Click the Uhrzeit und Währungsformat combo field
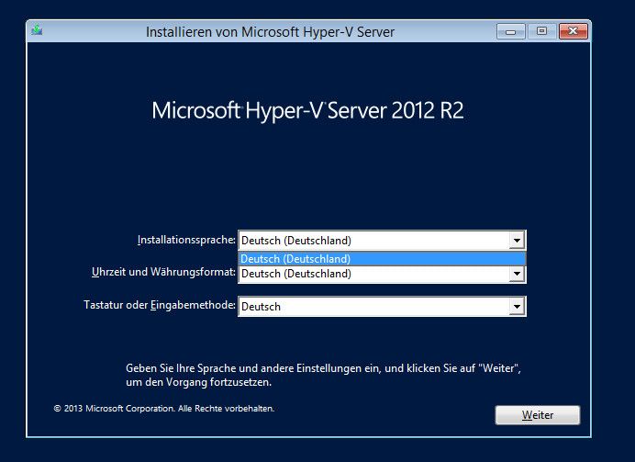The image size is (635, 462). tap(382, 274)
